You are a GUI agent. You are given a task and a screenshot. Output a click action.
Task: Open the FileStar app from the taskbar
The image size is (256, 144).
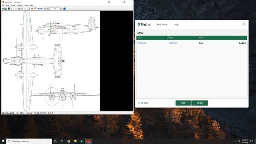point(82,141)
